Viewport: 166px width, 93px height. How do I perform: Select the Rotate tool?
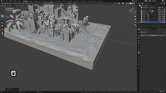click(2, 19)
